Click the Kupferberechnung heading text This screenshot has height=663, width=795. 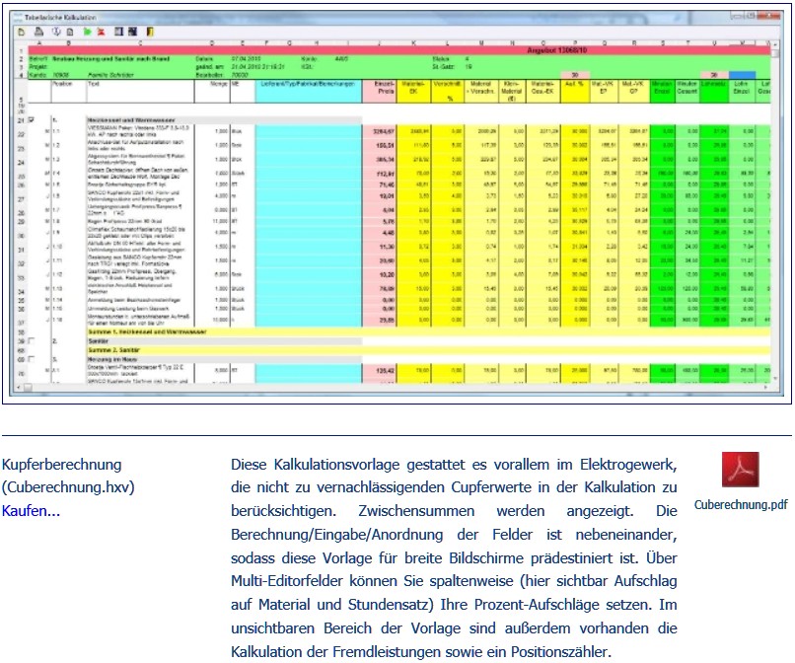click(x=62, y=464)
